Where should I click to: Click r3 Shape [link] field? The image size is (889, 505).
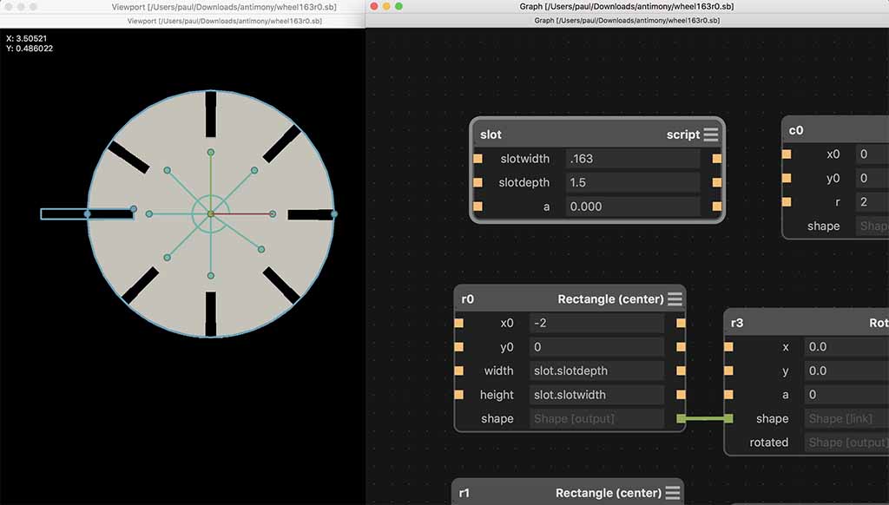pos(846,418)
